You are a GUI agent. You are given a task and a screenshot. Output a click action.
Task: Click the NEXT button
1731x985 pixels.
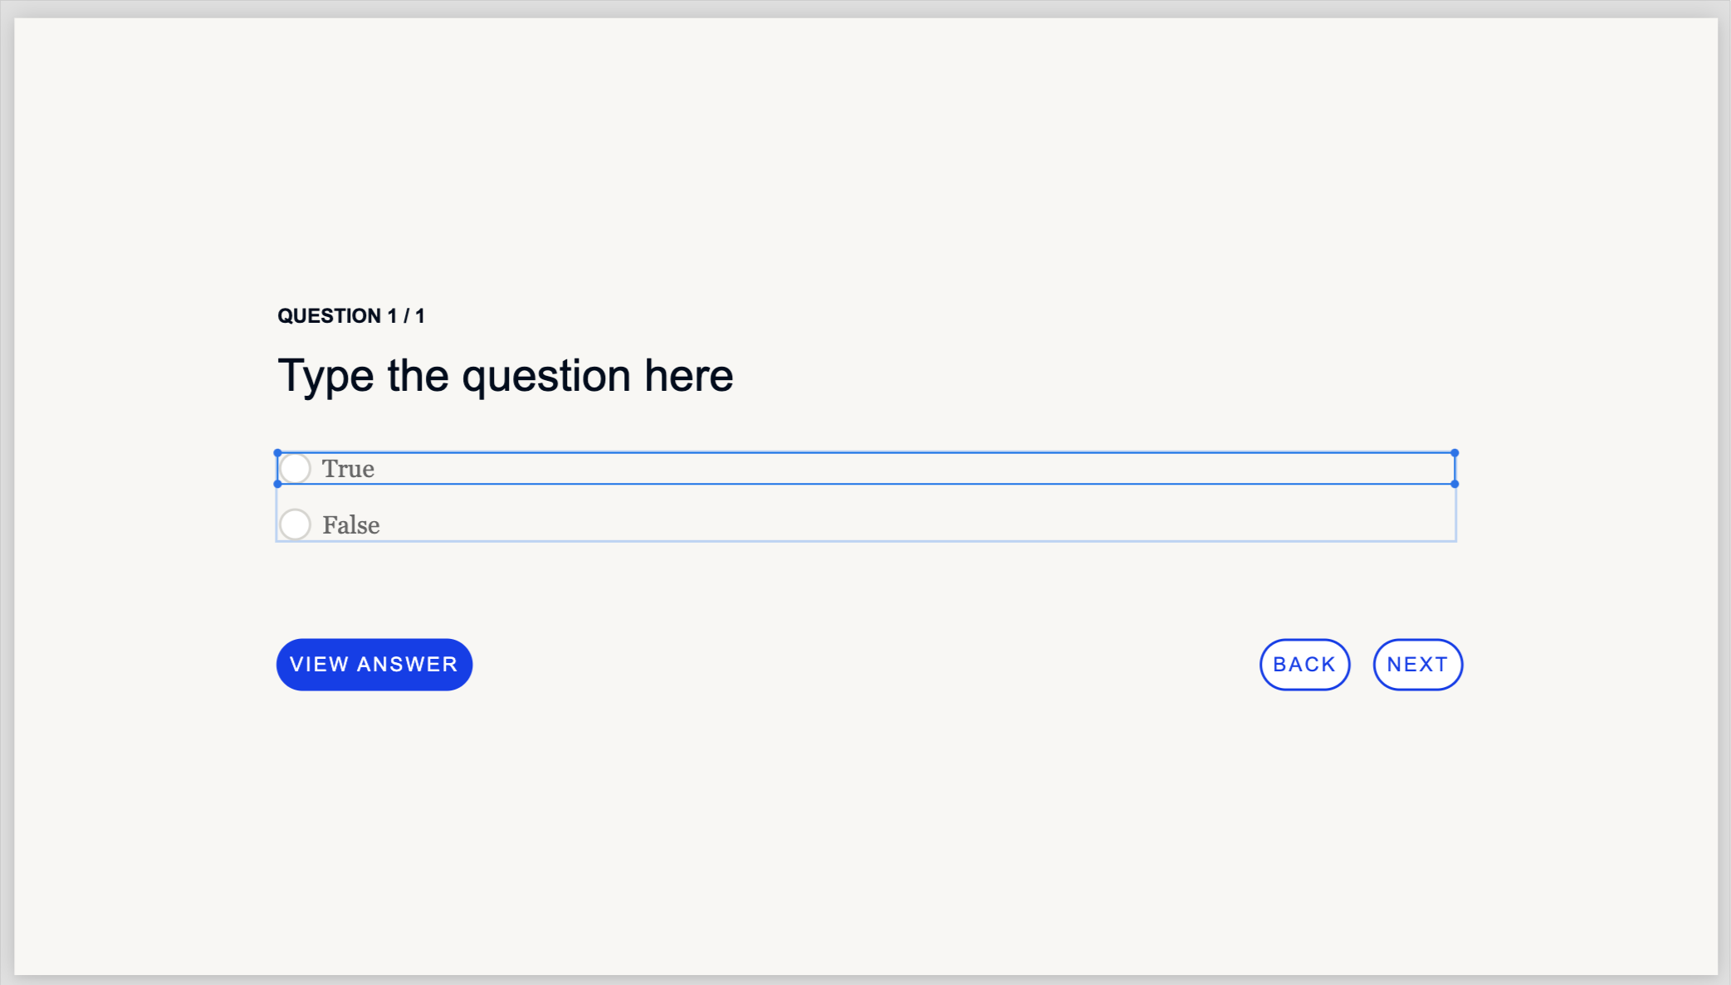[x=1417, y=664]
